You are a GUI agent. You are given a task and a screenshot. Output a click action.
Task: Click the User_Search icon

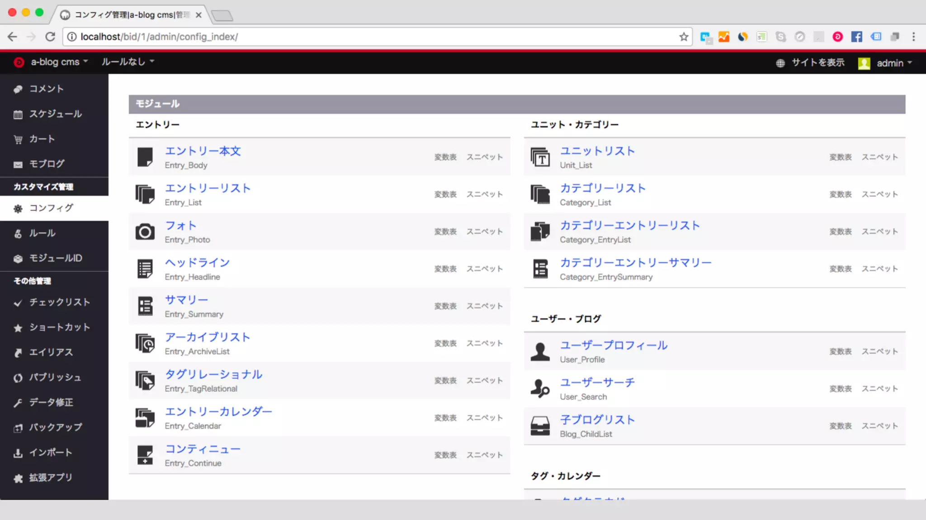pyautogui.click(x=540, y=389)
